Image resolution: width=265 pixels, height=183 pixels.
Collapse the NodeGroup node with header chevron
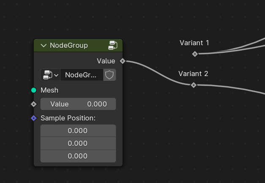click(44, 45)
